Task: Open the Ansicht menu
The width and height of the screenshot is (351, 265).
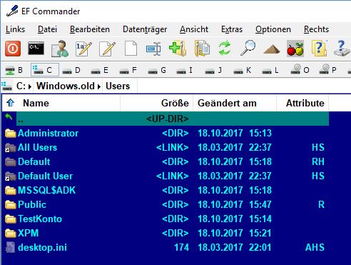Action: (194, 29)
